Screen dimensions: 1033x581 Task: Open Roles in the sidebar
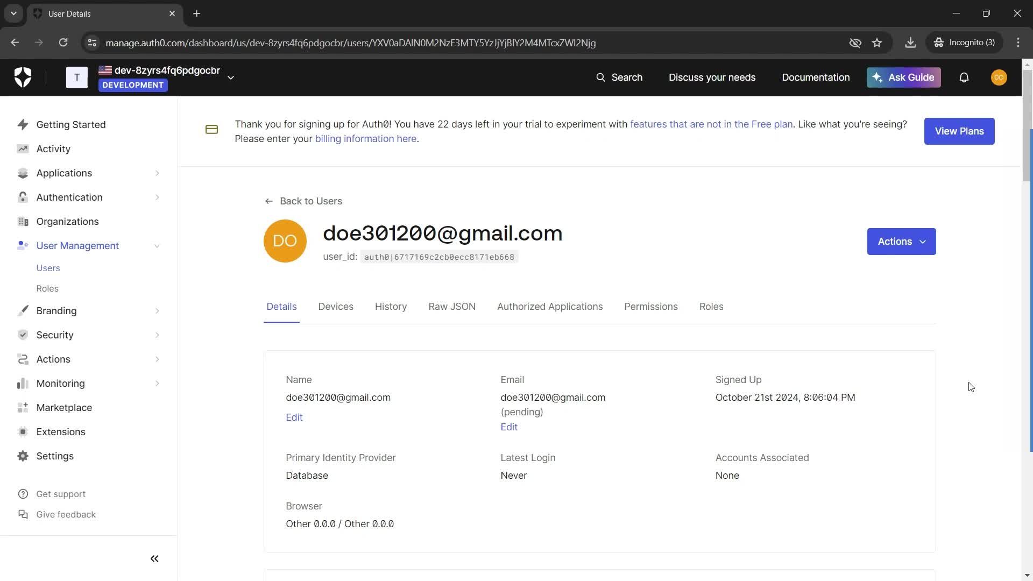[x=47, y=288]
